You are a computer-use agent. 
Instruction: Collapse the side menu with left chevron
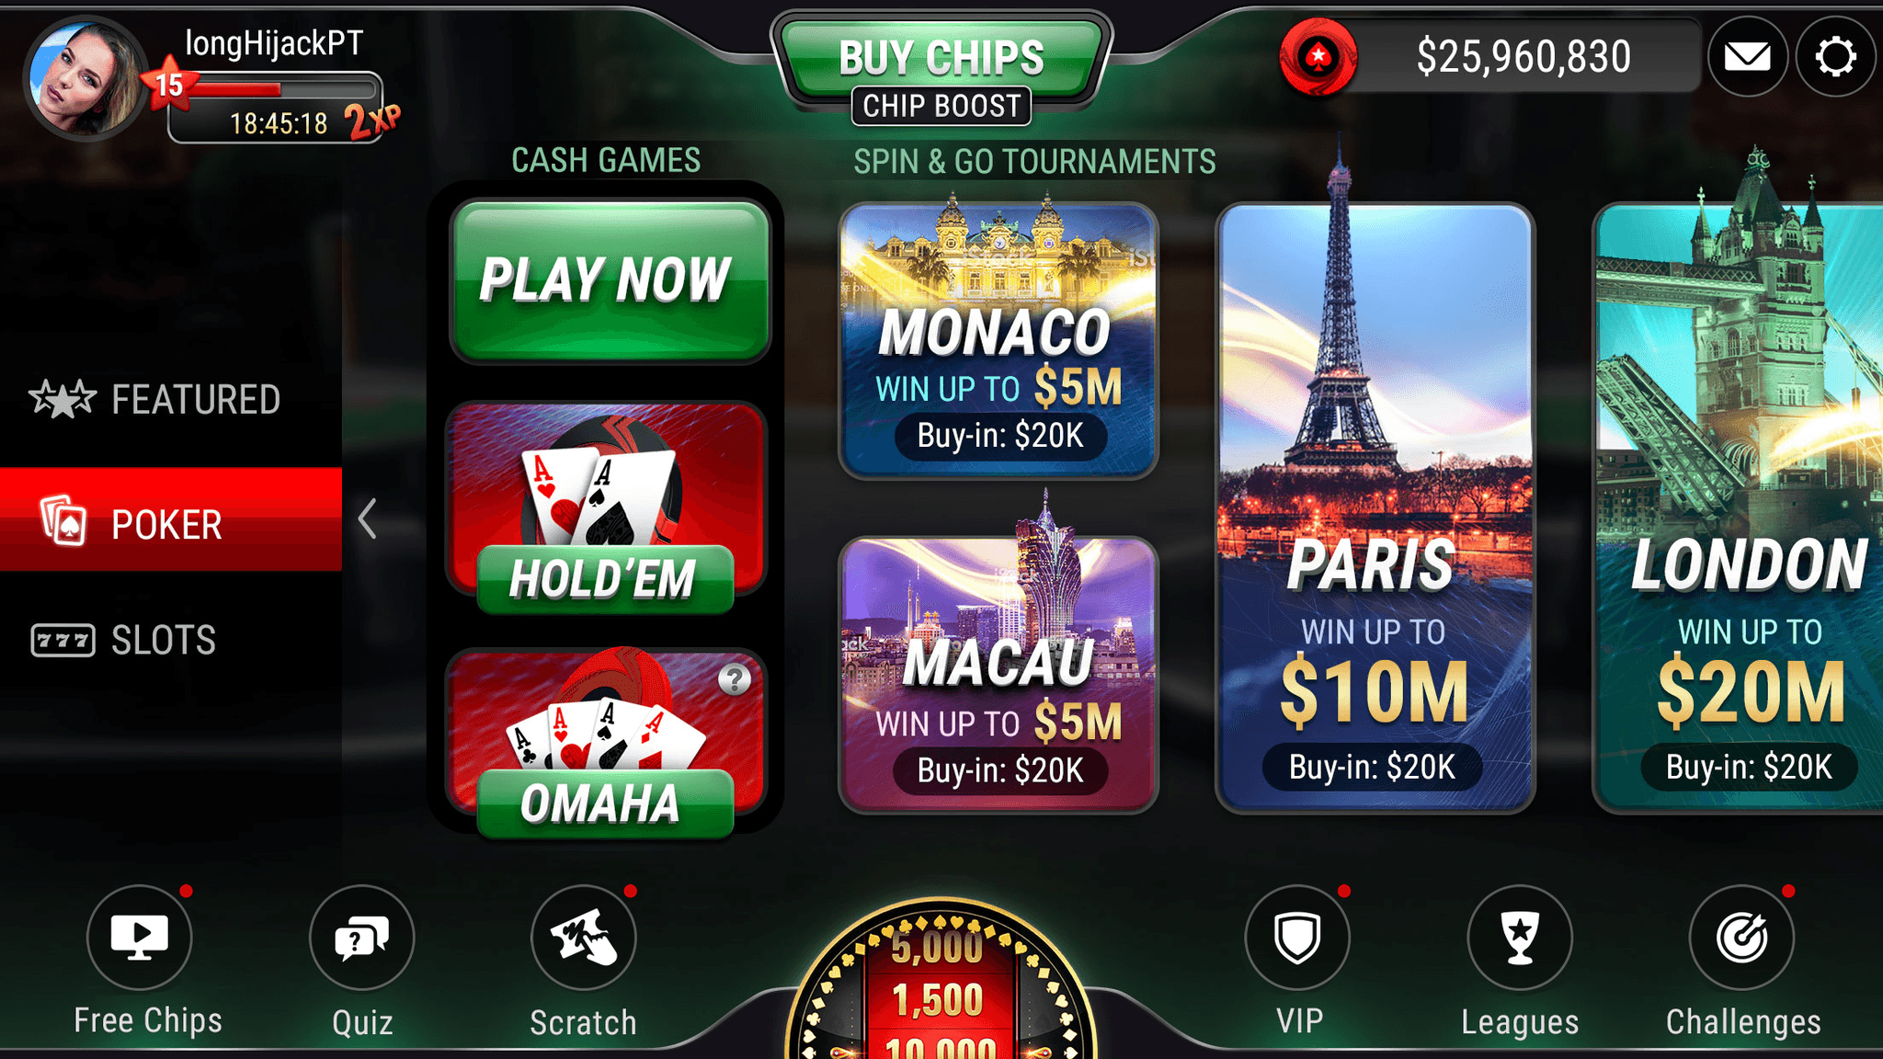click(368, 519)
